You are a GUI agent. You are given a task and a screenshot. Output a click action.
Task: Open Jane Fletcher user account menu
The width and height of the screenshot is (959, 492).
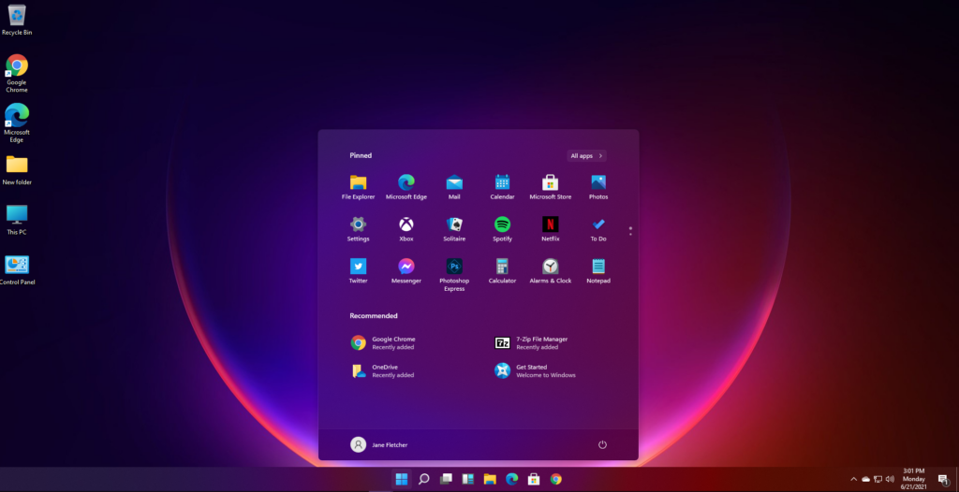378,445
